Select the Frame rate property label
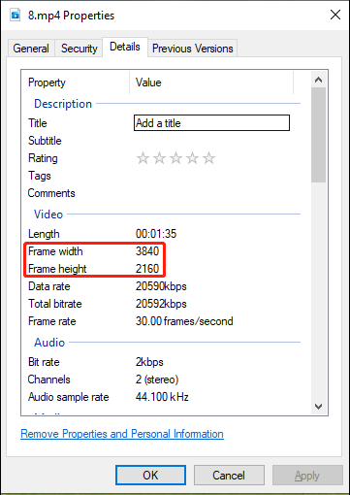The height and width of the screenshot is (495, 350). [x=52, y=321]
